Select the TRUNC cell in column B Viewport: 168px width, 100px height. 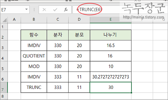(34, 88)
